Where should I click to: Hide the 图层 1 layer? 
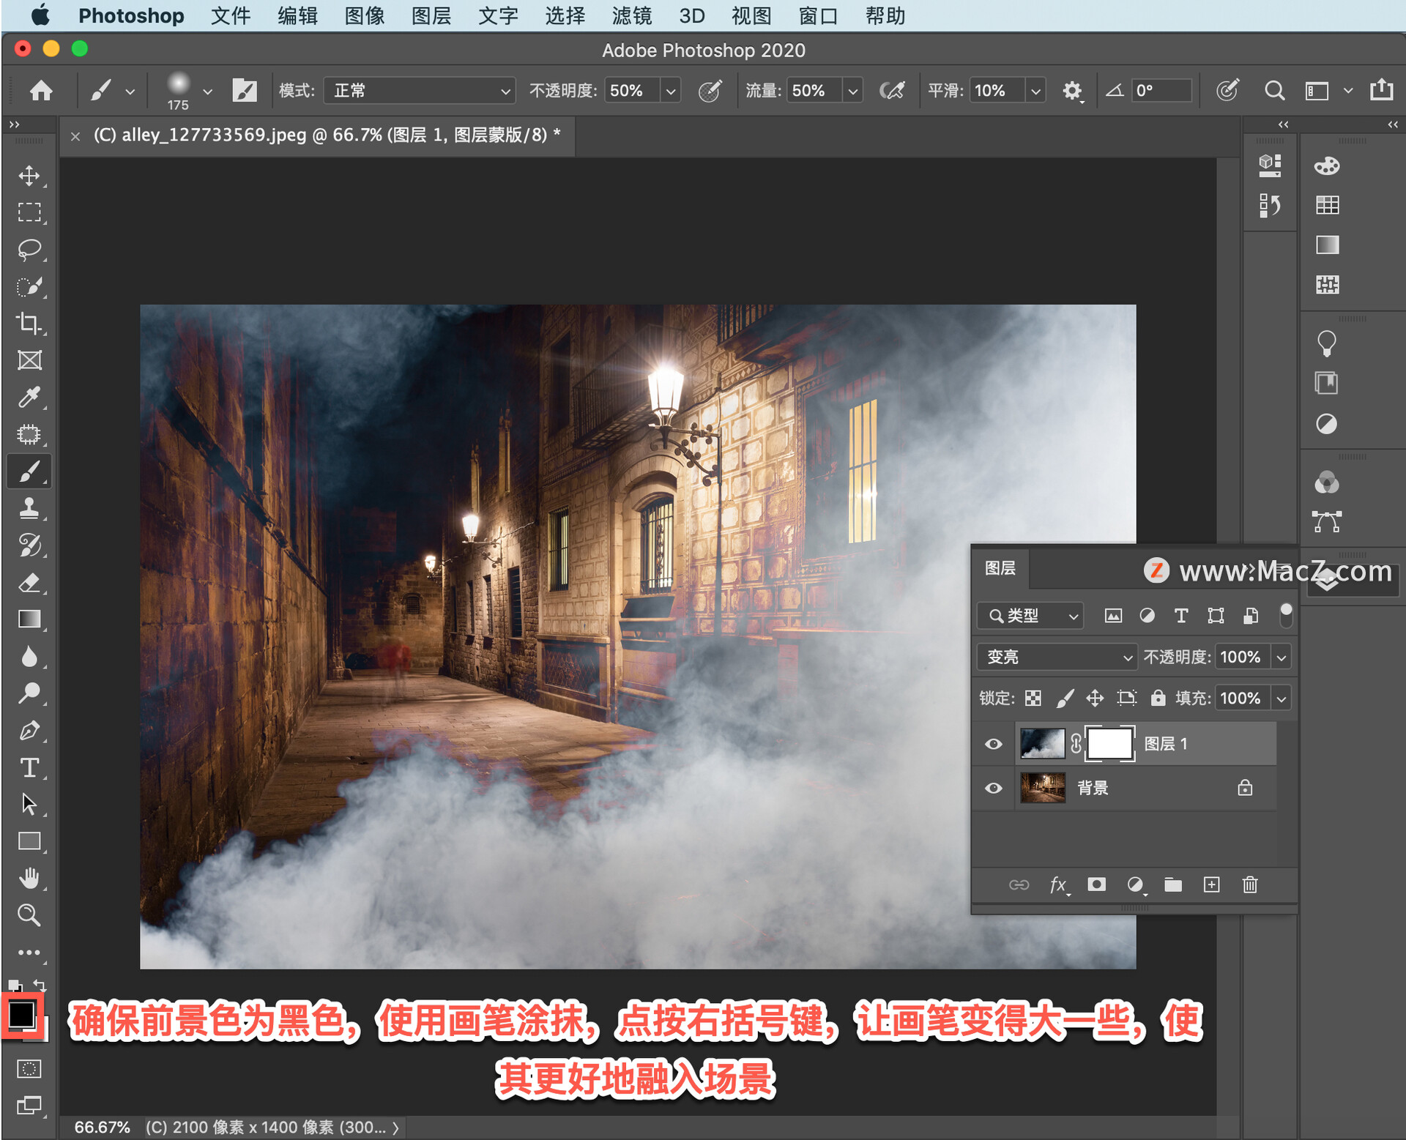[994, 744]
